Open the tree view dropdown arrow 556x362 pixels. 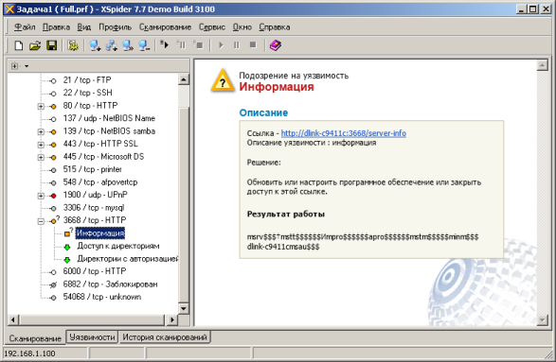(27, 66)
